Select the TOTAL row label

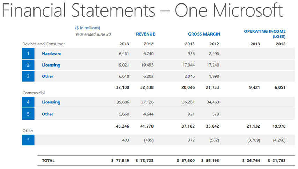[x=48, y=160]
